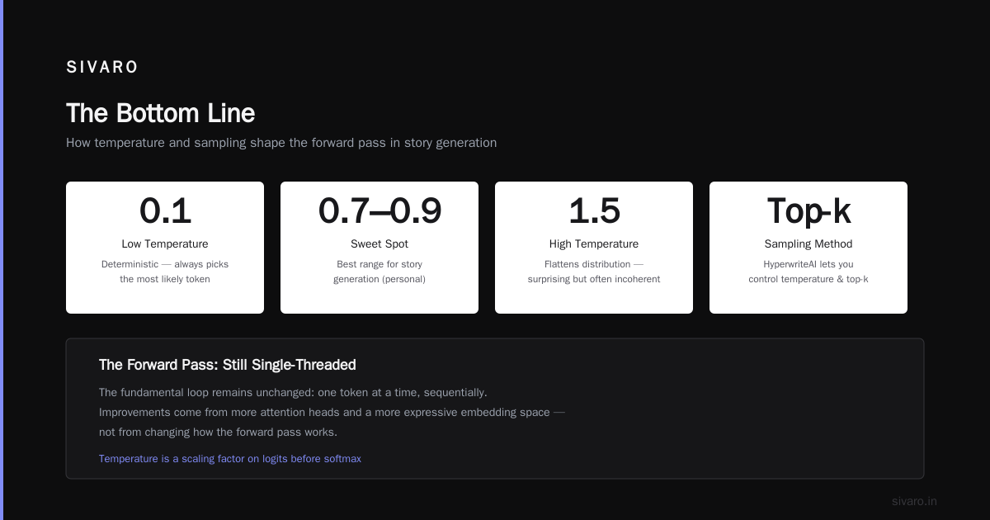Select the 'Sampling Method' label
This screenshot has width=990, height=520.
[808, 243]
